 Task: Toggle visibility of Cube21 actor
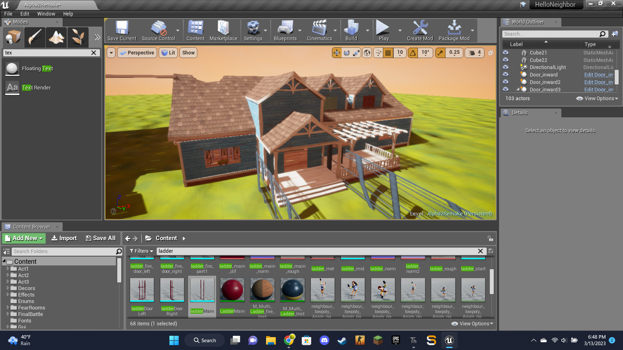pos(506,52)
